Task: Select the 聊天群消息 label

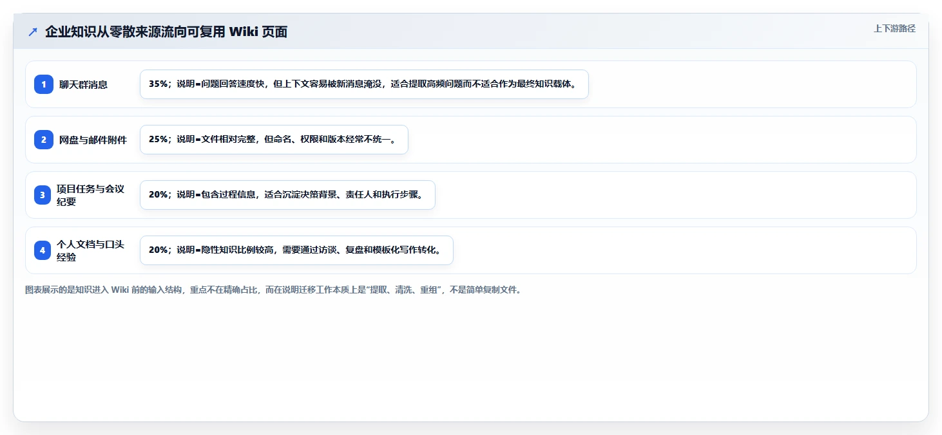Action: pos(83,84)
